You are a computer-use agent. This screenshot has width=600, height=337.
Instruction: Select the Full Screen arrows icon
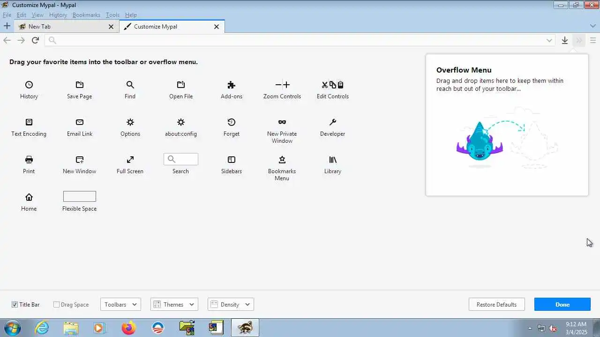130,160
